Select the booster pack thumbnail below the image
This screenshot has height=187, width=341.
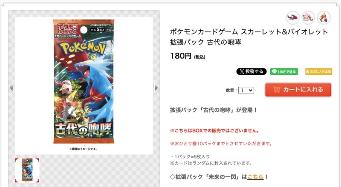[27, 170]
